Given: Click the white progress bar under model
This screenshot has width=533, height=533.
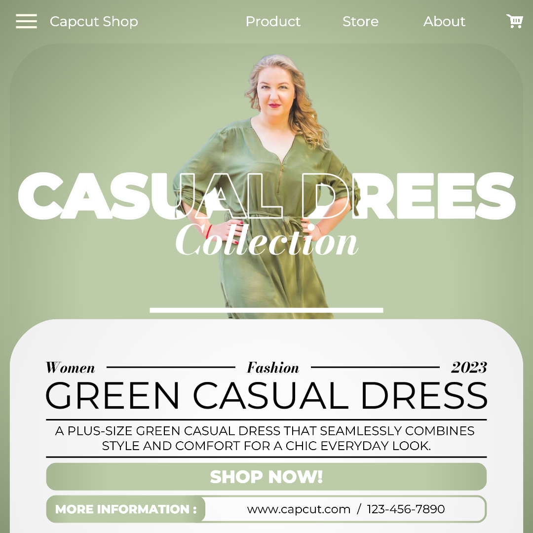Looking at the screenshot, I should (x=266, y=310).
